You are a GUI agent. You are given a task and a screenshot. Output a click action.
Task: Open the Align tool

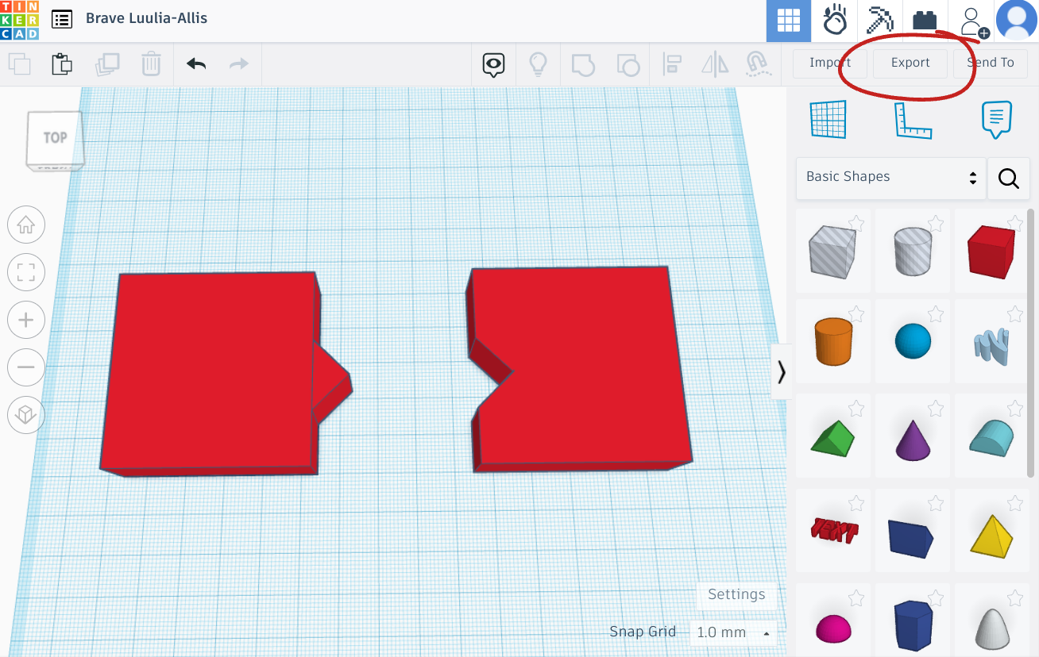671,63
